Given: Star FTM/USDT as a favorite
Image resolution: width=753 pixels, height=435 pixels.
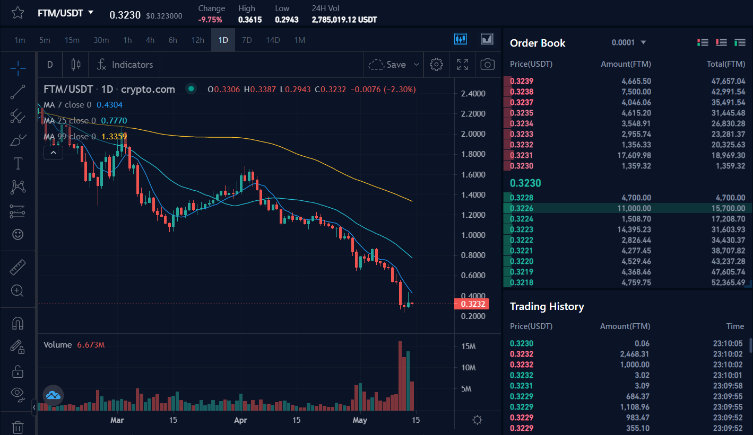Looking at the screenshot, I should point(18,13).
